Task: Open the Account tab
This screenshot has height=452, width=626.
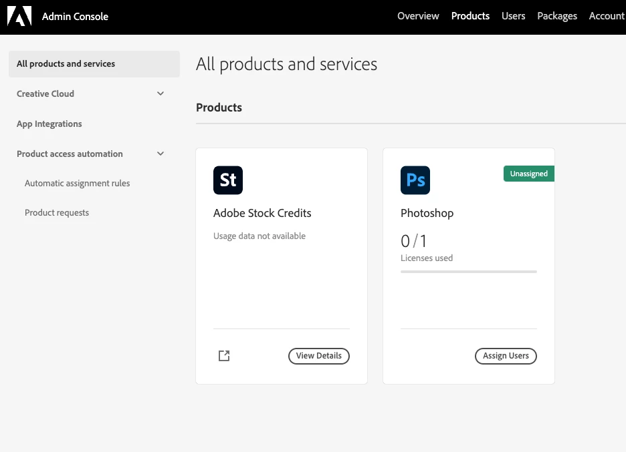Action: [607, 16]
